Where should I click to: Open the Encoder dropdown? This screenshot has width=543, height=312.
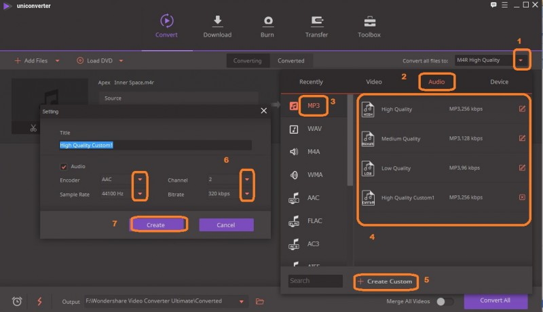point(140,180)
